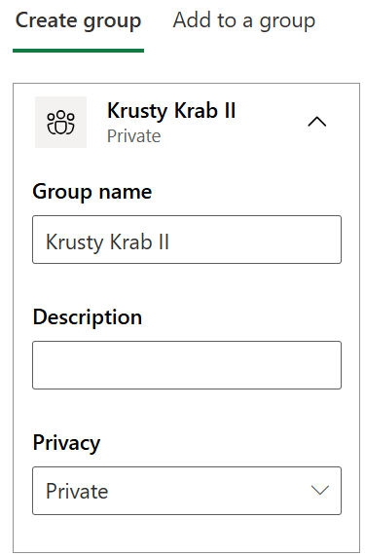This screenshot has width=365, height=556.
Task: Collapse the Krusty Krab II card chevron
Action: (317, 122)
